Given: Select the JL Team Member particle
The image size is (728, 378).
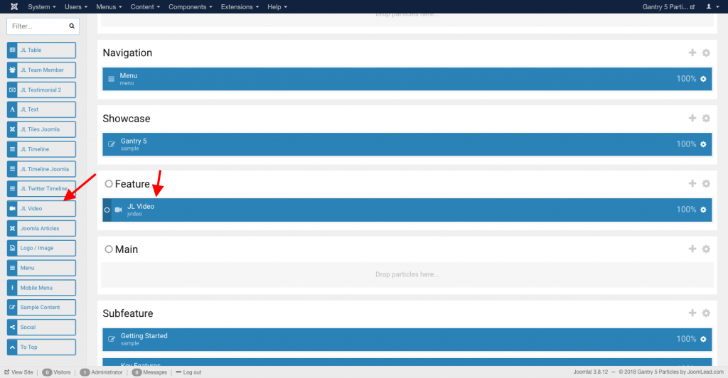Looking at the screenshot, I should [x=41, y=70].
